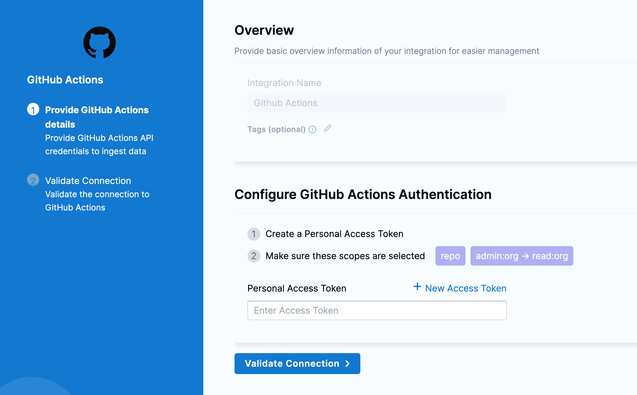Click the Integration Name field
This screenshot has width=637, height=395.
377,103
